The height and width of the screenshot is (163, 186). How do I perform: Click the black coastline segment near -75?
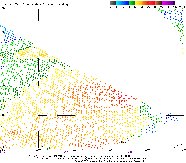pos(179,146)
